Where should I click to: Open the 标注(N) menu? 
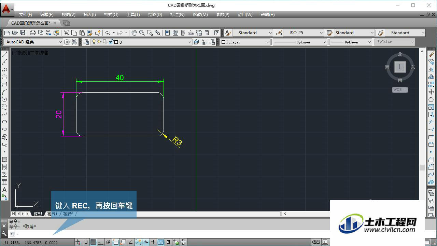177,15
